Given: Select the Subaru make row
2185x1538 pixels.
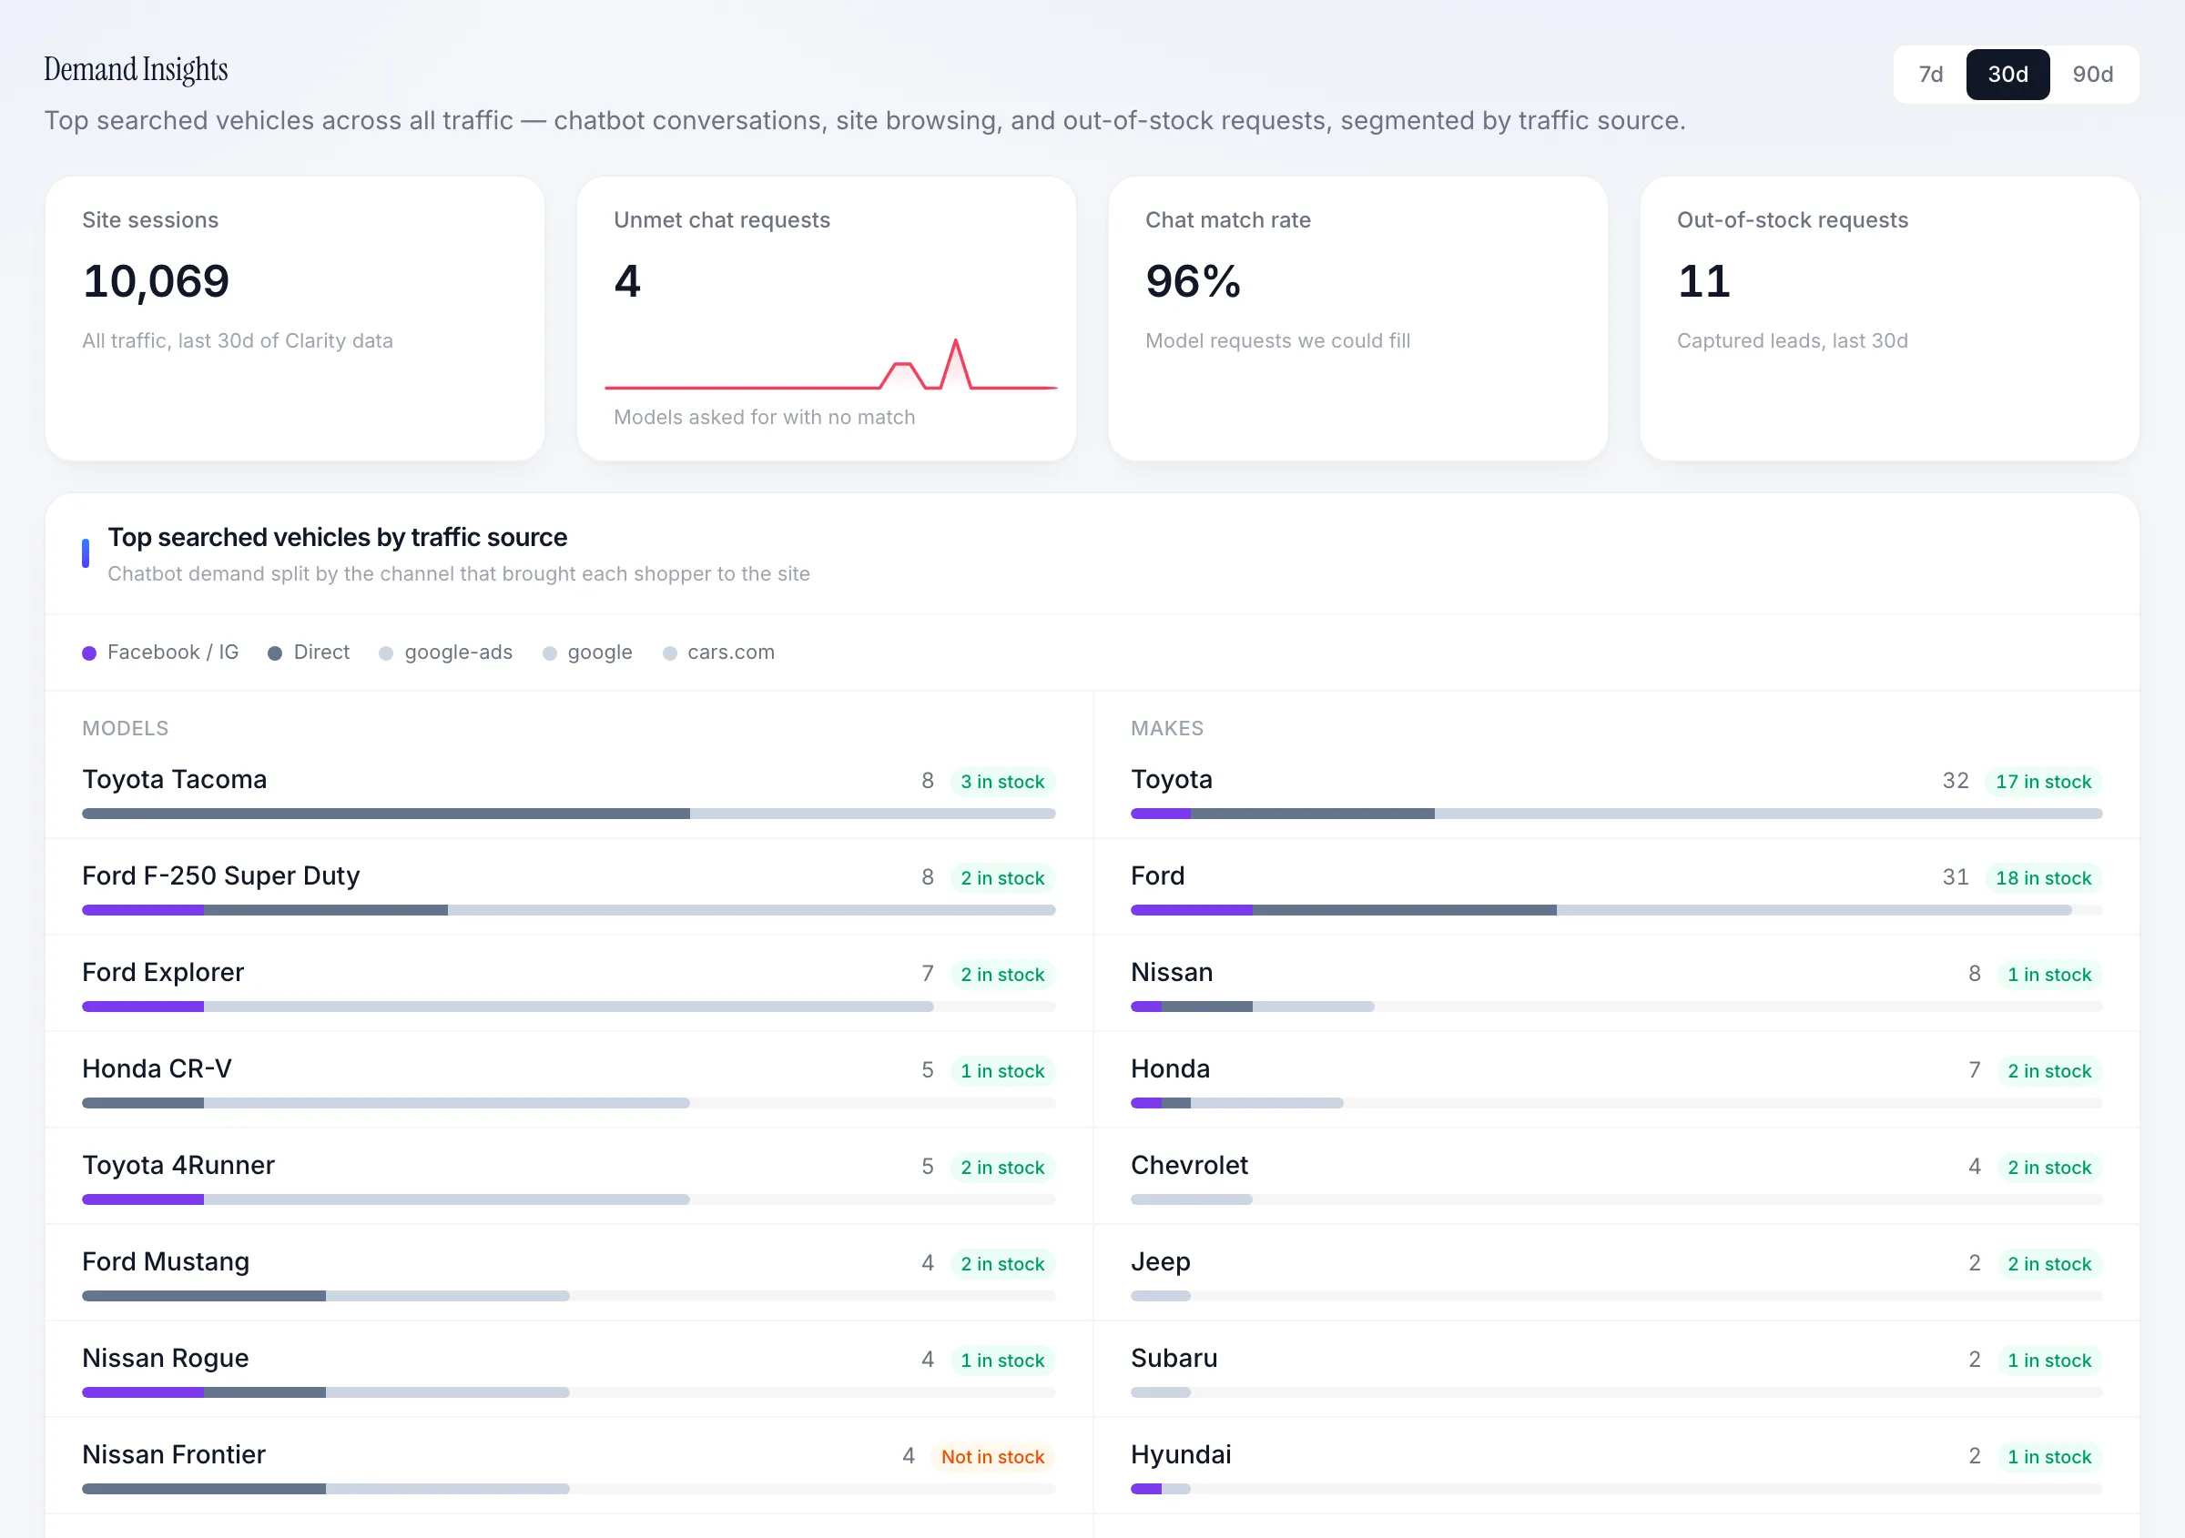Looking at the screenshot, I should (x=1616, y=1371).
